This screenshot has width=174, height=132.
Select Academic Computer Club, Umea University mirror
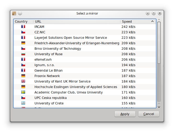[x=85, y=92]
